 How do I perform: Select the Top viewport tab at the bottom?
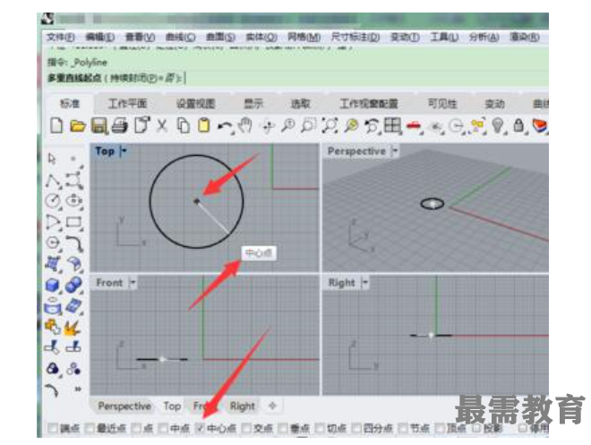172,406
